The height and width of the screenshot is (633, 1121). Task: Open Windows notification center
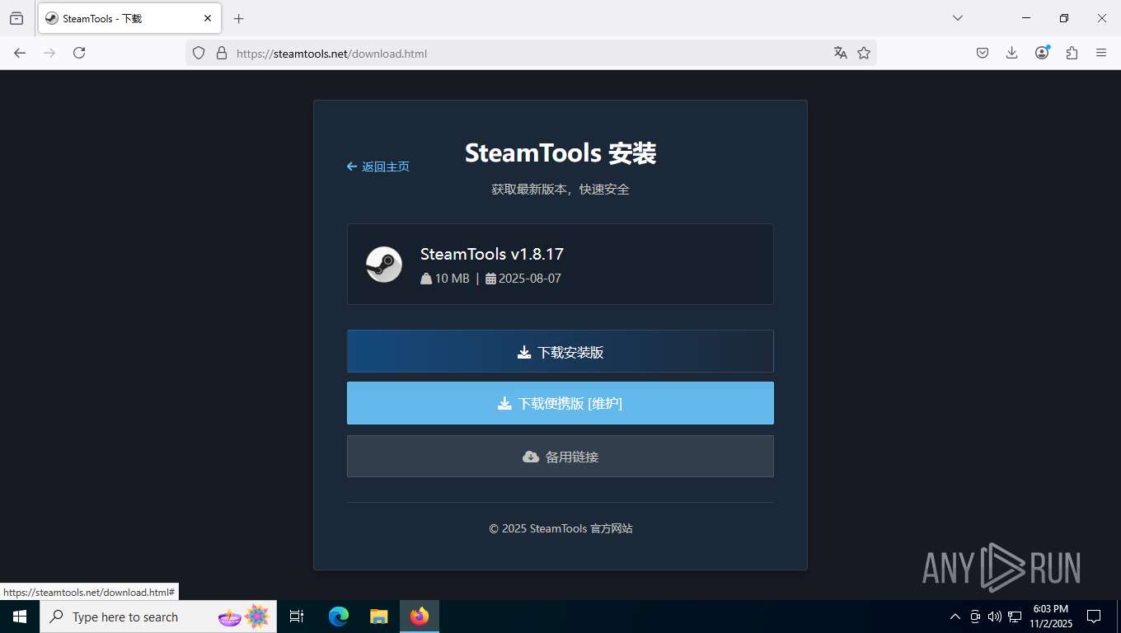[1094, 617]
